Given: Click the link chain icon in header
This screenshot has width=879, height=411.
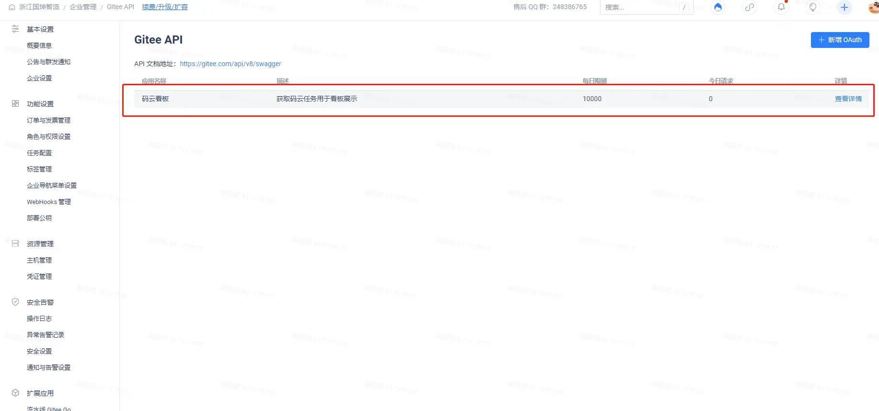Looking at the screenshot, I should (x=750, y=7).
